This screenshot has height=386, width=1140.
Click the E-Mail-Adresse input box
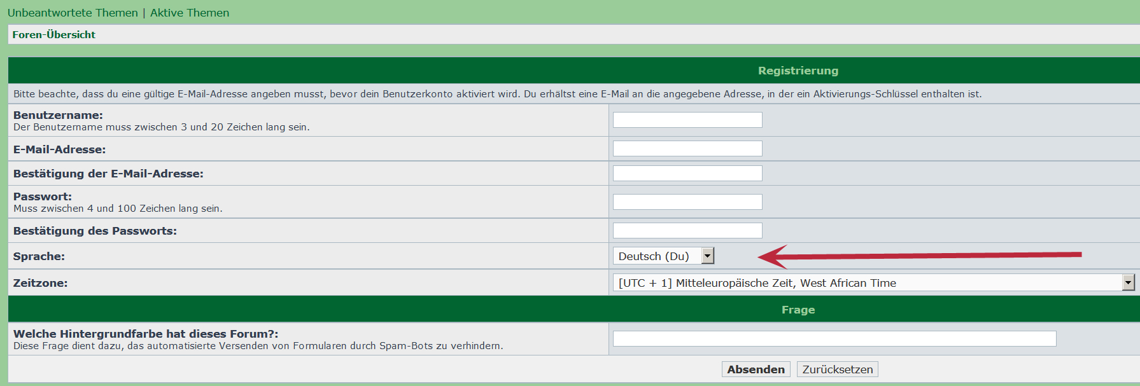pyautogui.click(x=687, y=149)
